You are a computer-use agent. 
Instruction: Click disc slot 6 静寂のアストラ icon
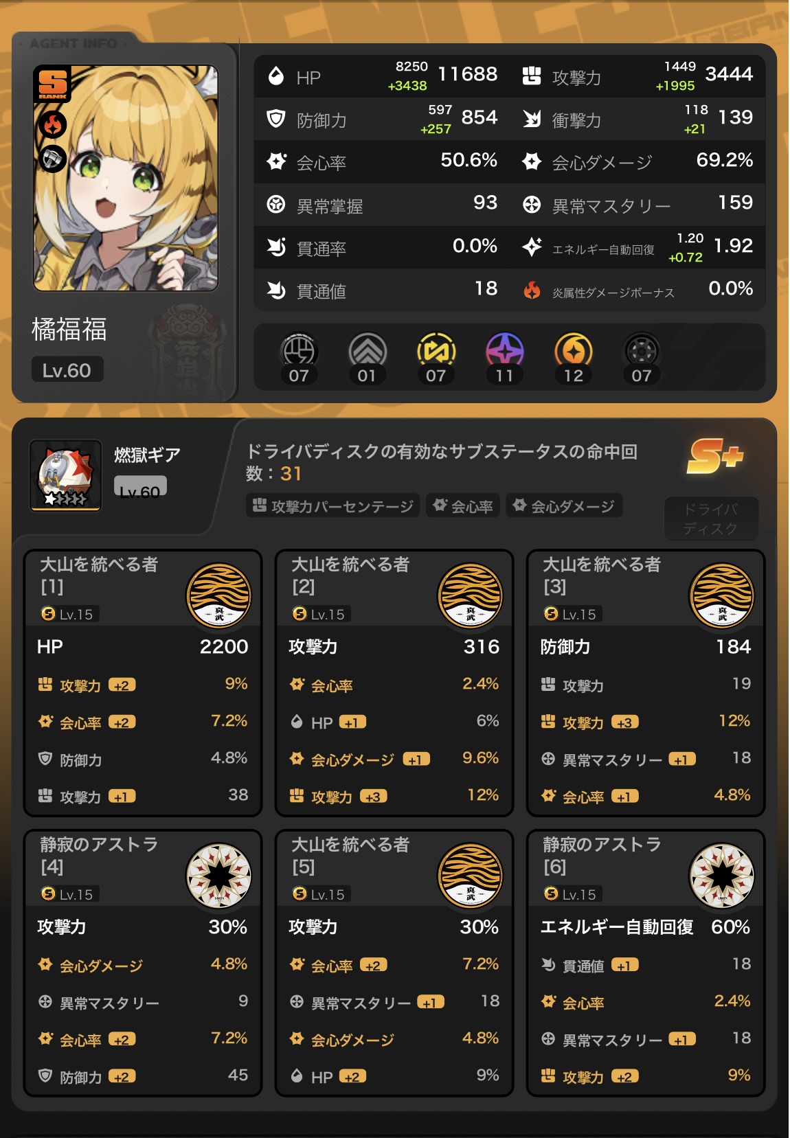pyautogui.click(x=722, y=876)
